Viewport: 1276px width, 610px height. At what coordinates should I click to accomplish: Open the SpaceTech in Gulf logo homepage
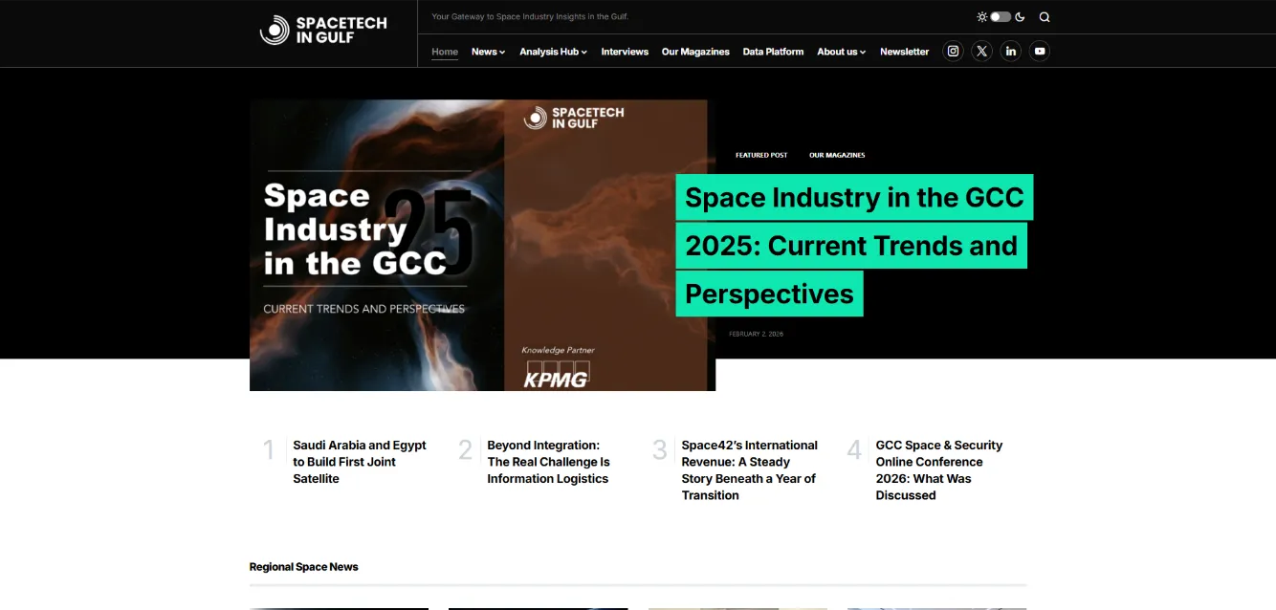pos(323,31)
